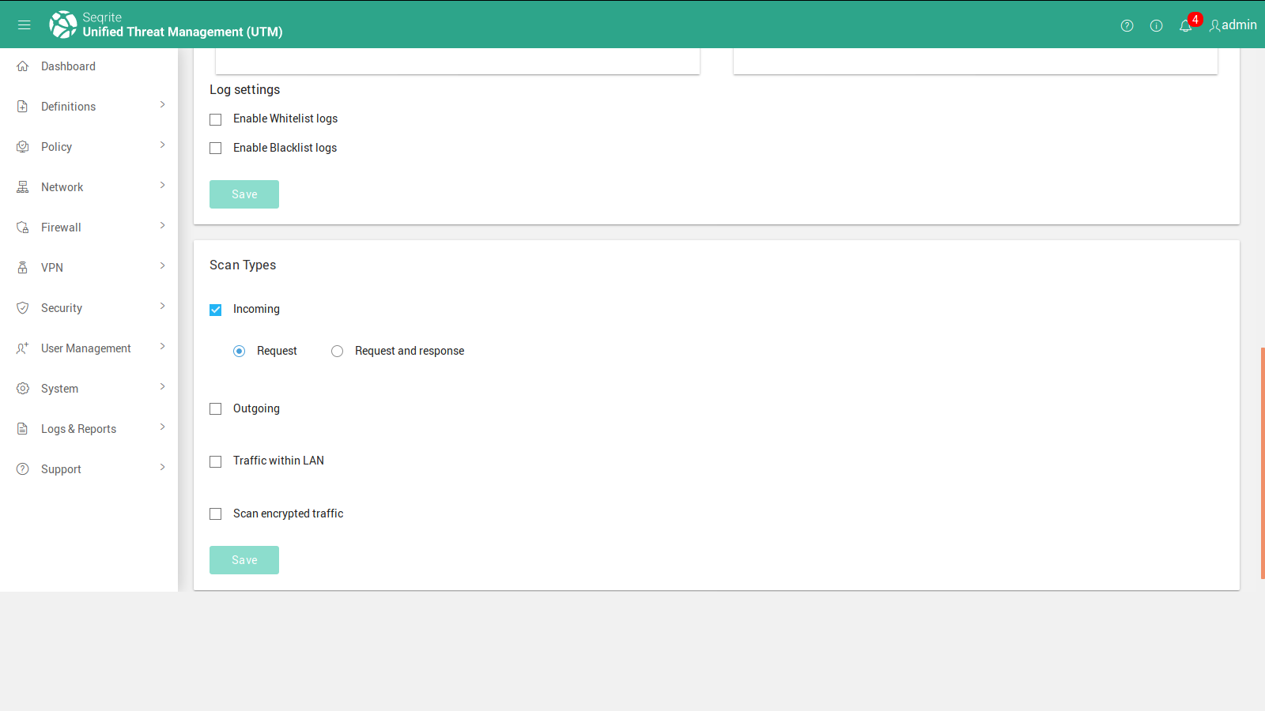Open the notifications bell icon
The image size is (1265, 711).
pos(1185,26)
